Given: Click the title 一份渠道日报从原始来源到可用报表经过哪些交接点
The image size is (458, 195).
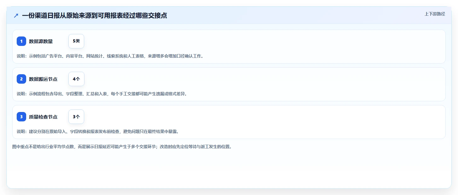Looking at the screenshot, I should (95, 15).
